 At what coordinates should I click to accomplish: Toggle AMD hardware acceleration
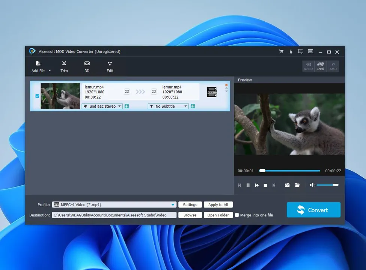333,66
